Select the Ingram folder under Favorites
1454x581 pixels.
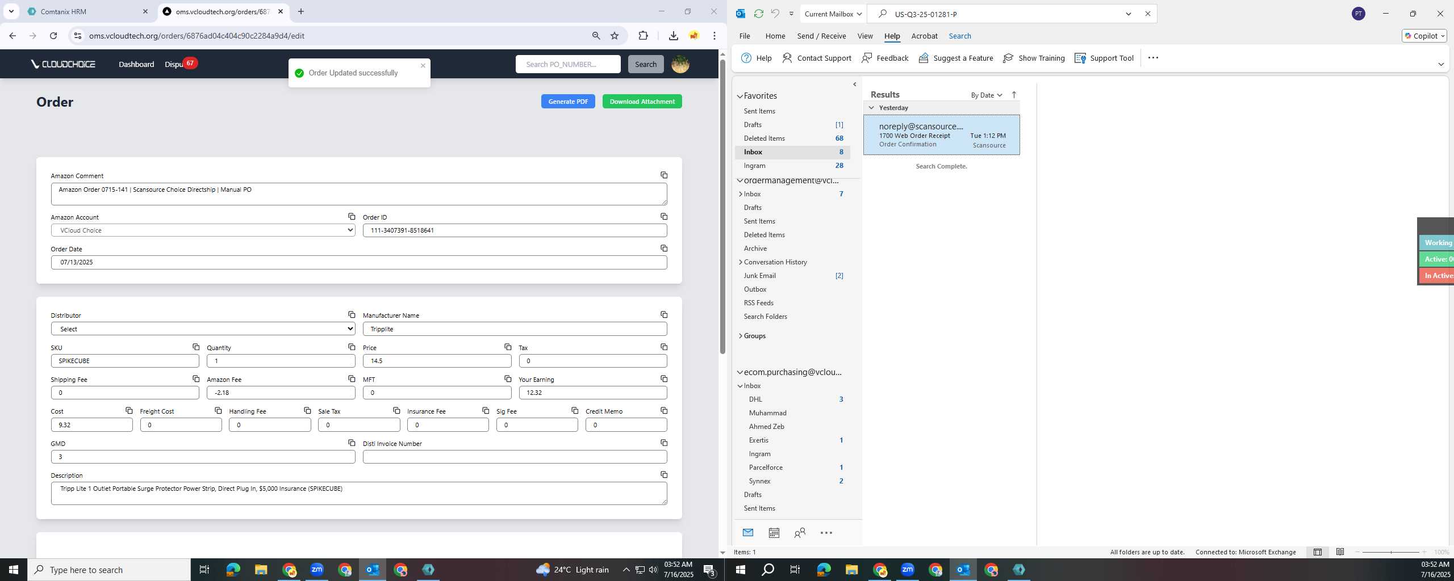click(792, 166)
